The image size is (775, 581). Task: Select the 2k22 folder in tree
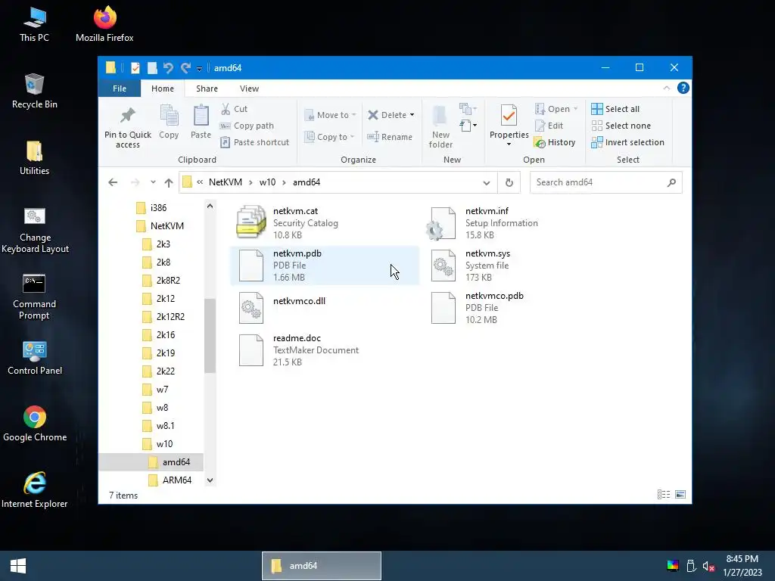tap(159, 371)
